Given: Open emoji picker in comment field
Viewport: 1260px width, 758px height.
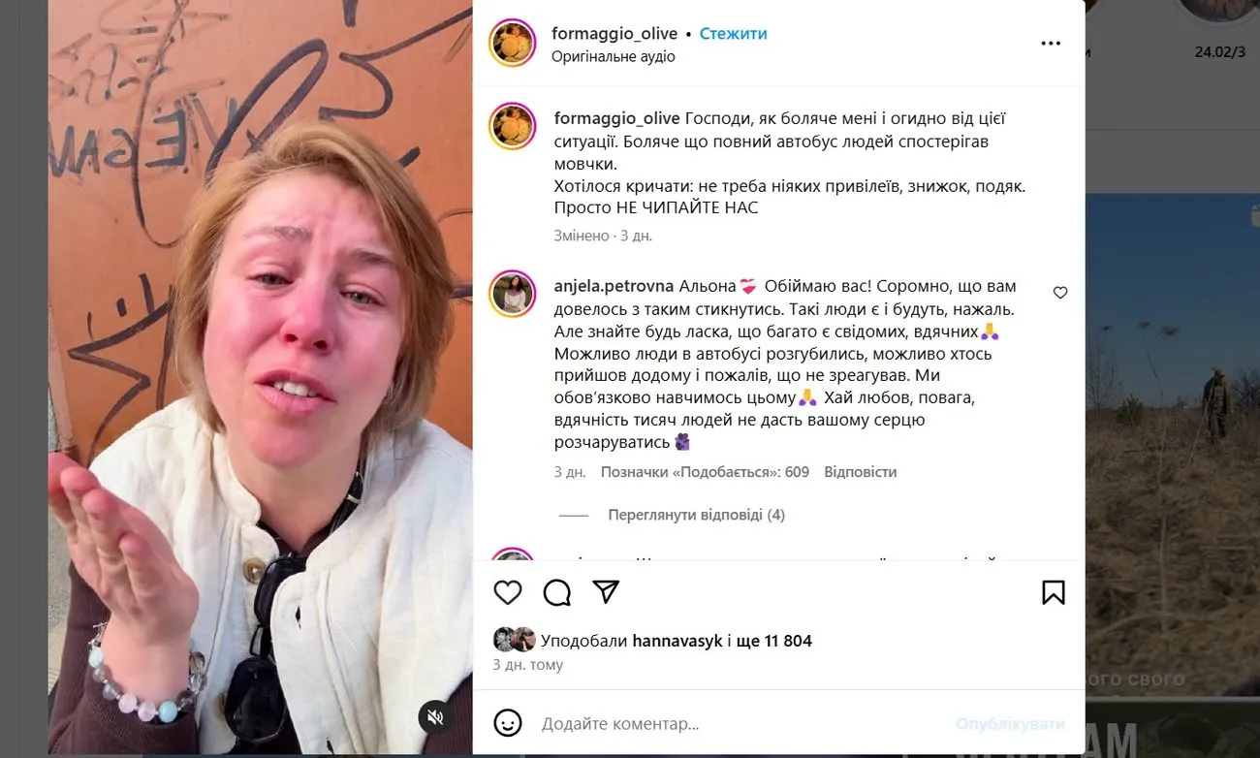Looking at the screenshot, I should click(x=508, y=723).
